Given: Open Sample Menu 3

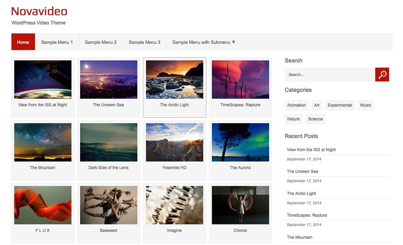Looking at the screenshot, I should point(145,42).
